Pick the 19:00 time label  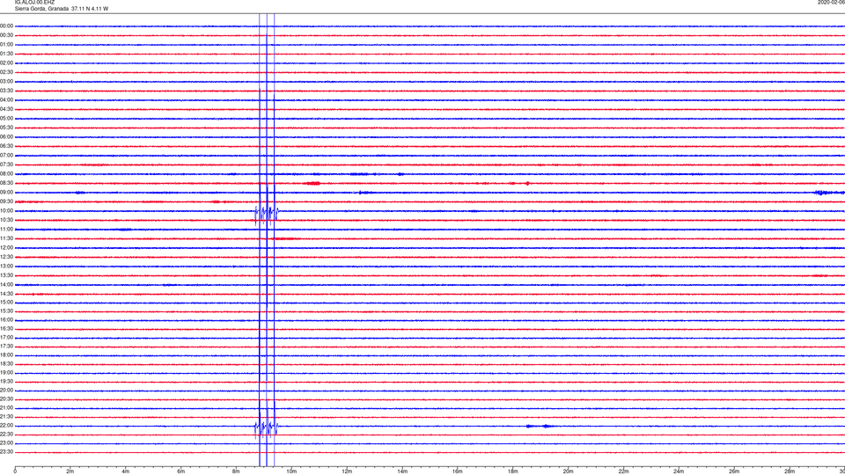click(6, 372)
